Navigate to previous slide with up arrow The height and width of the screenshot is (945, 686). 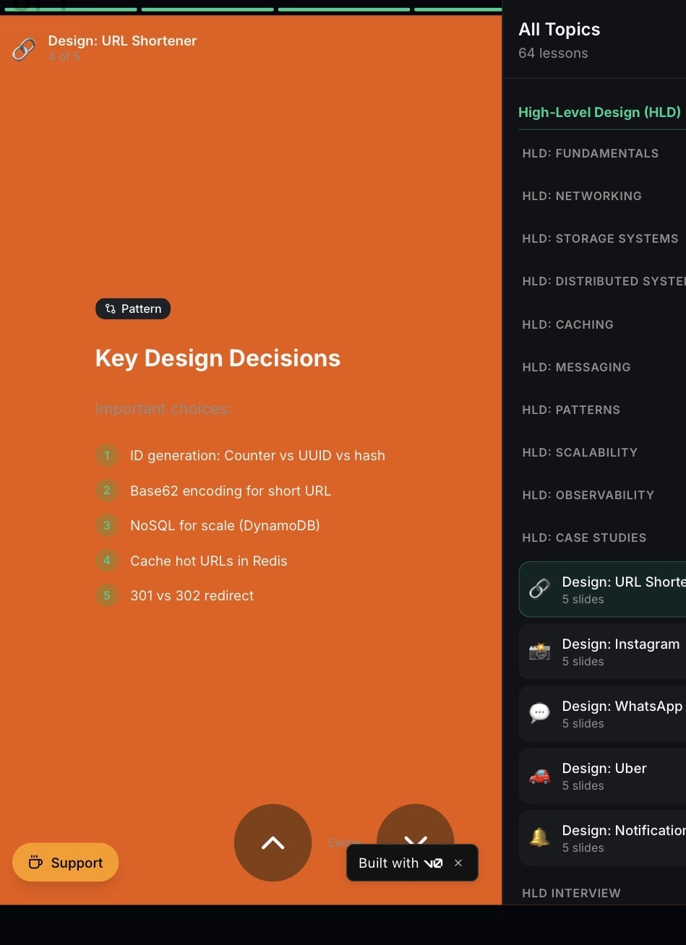[273, 842]
